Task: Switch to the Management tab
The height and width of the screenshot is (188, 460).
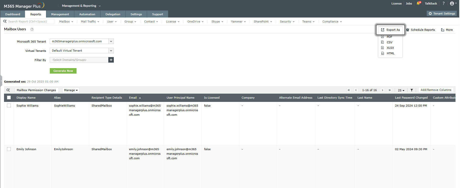Action: coord(60,14)
